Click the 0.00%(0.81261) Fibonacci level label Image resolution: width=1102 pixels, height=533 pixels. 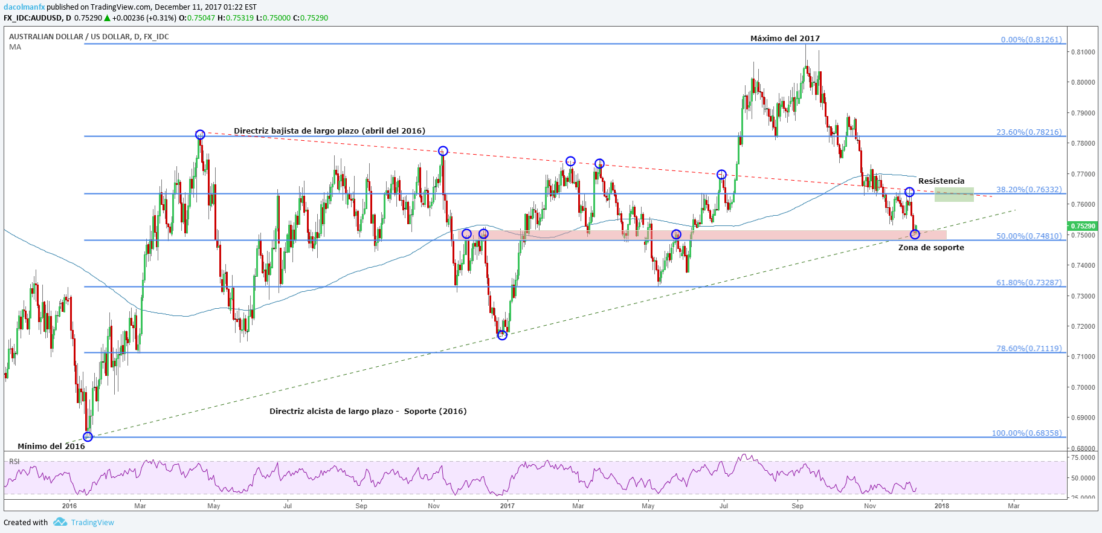pyautogui.click(x=1031, y=40)
